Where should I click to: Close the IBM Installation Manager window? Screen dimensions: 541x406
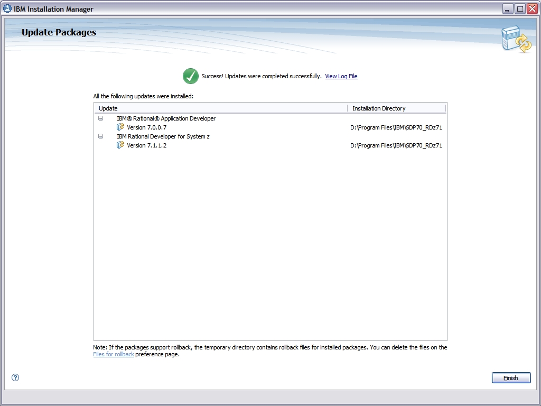click(x=533, y=9)
